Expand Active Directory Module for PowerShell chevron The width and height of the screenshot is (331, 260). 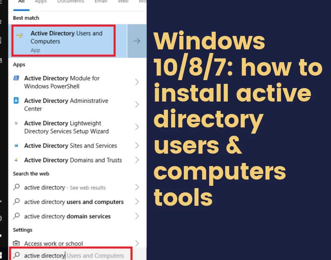pyautogui.click(x=137, y=82)
